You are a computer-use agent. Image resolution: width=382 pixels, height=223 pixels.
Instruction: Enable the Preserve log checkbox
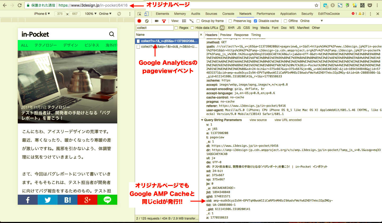click(230, 21)
